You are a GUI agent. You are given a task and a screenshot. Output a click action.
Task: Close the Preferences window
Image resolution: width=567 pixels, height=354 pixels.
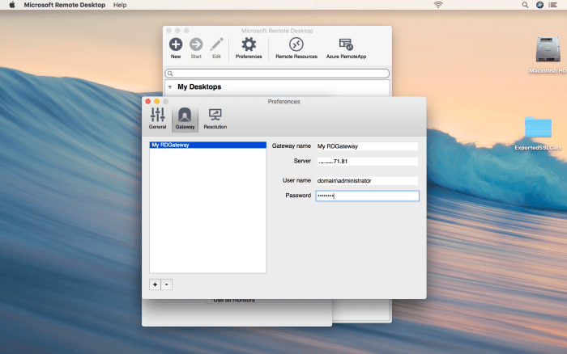pos(148,102)
